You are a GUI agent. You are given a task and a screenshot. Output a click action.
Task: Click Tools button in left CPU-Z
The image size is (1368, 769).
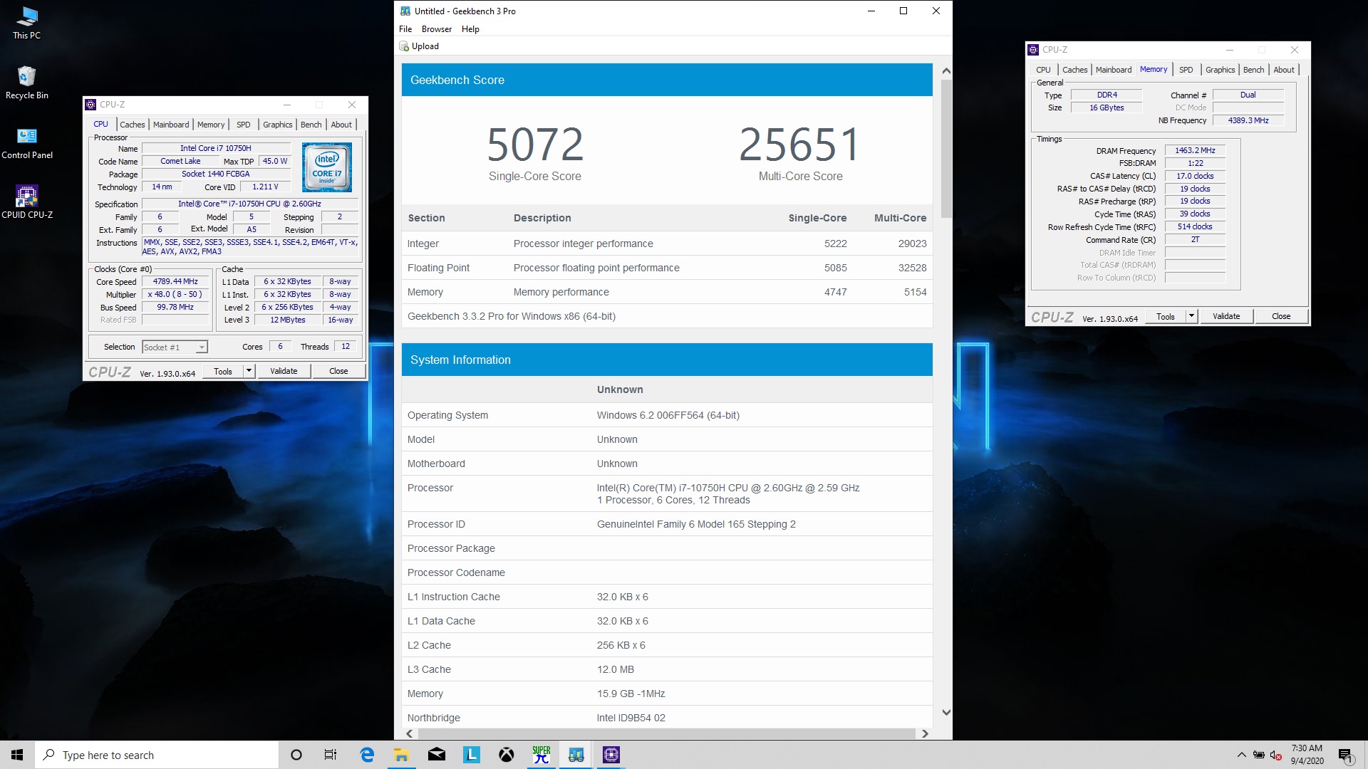[x=223, y=371]
